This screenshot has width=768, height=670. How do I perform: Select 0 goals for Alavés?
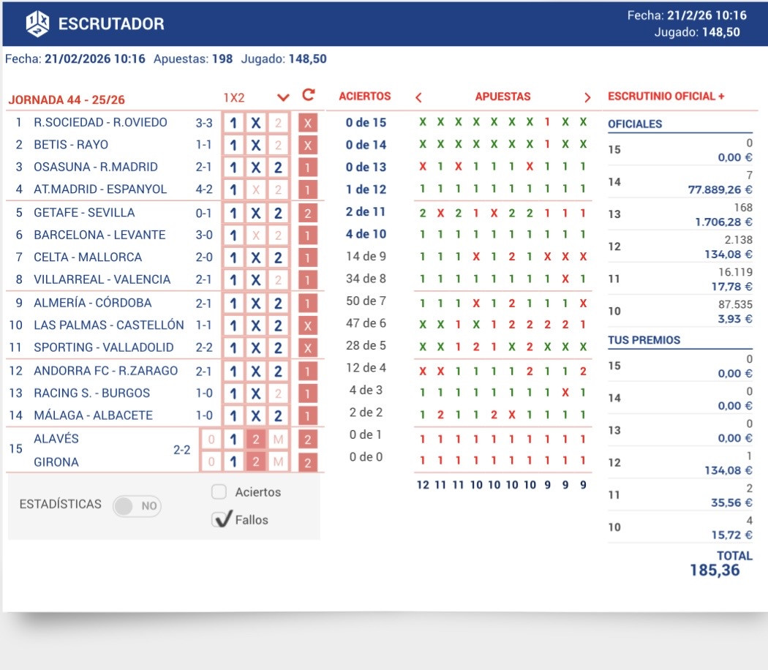[x=211, y=440]
